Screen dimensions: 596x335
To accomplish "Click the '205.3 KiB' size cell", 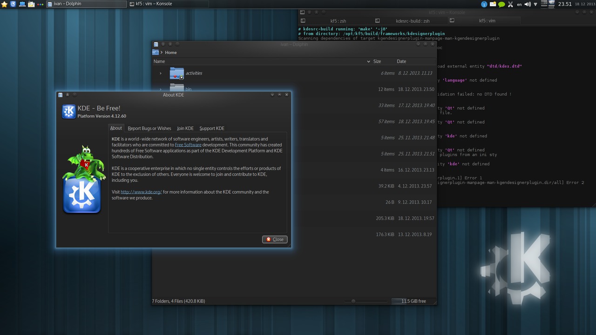I will coord(385,218).
